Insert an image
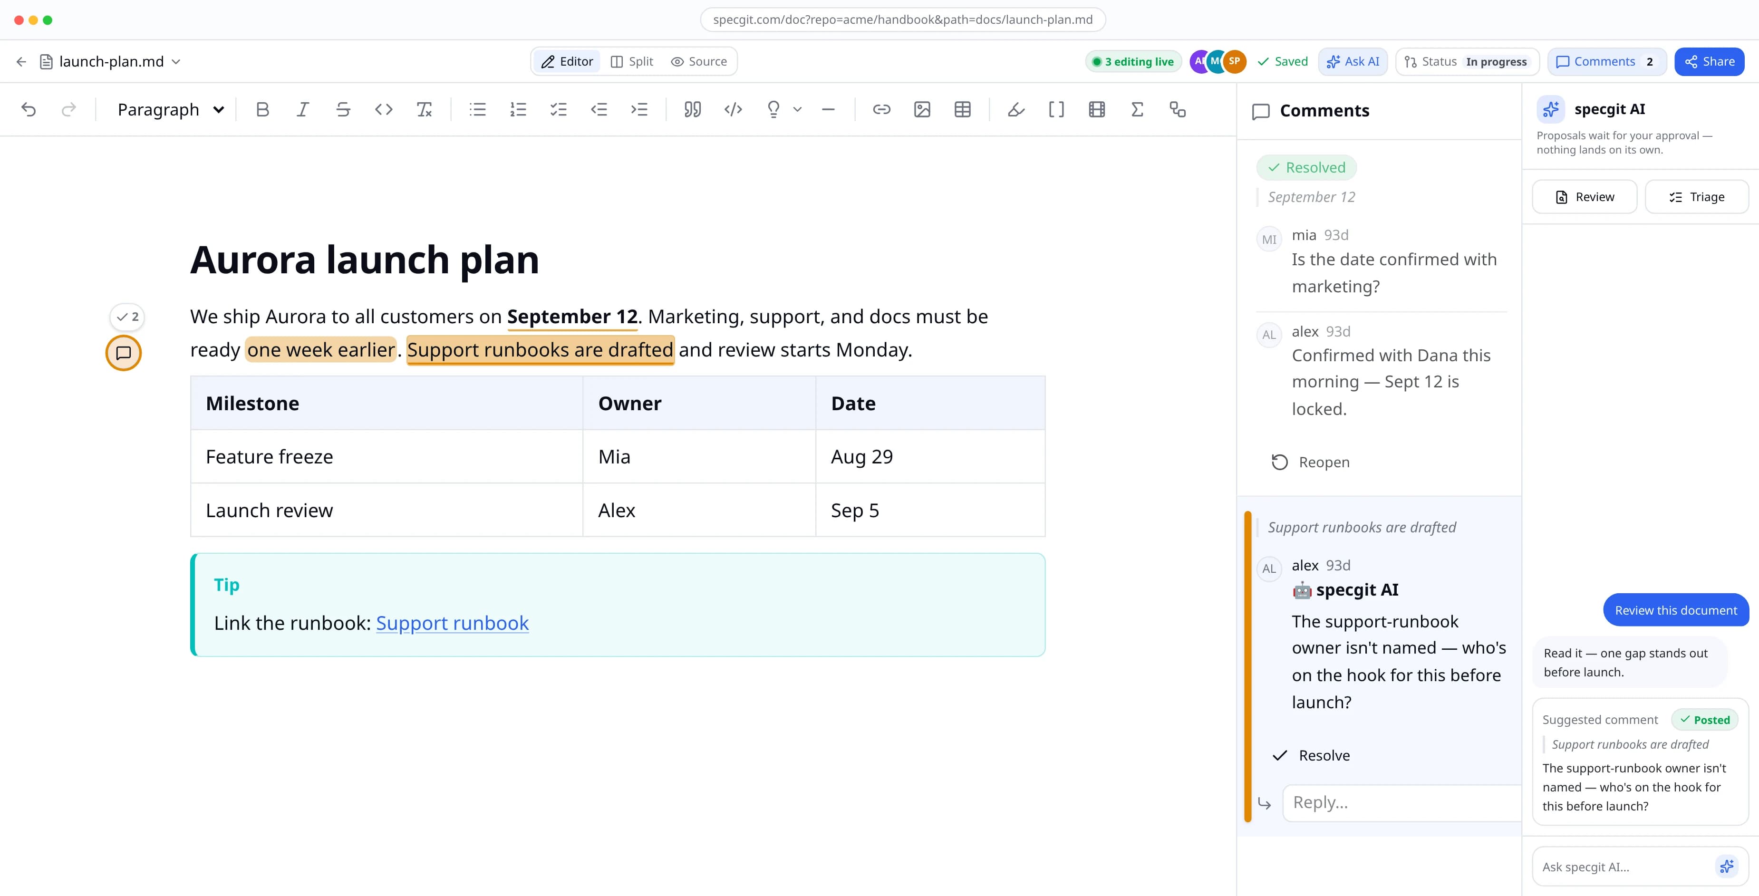The height and width of the screenshot is (896, 1759). pos(922,109)
